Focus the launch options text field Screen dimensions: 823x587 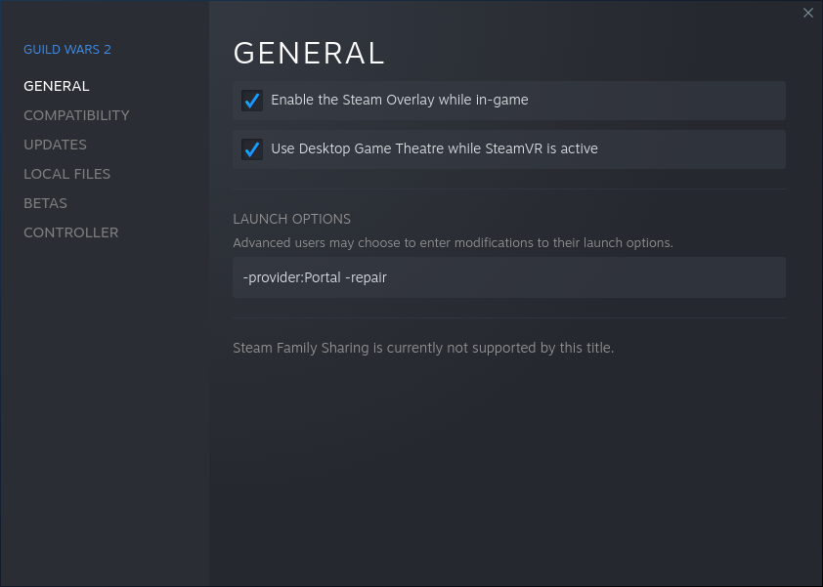586,277
